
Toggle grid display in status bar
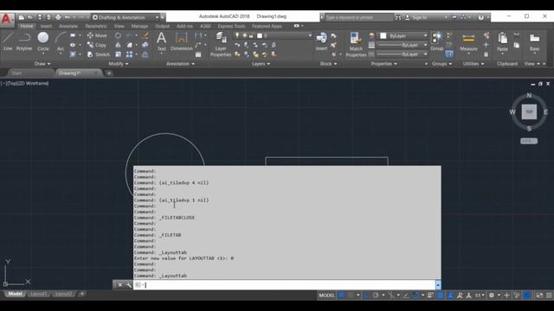pos(342,295)
